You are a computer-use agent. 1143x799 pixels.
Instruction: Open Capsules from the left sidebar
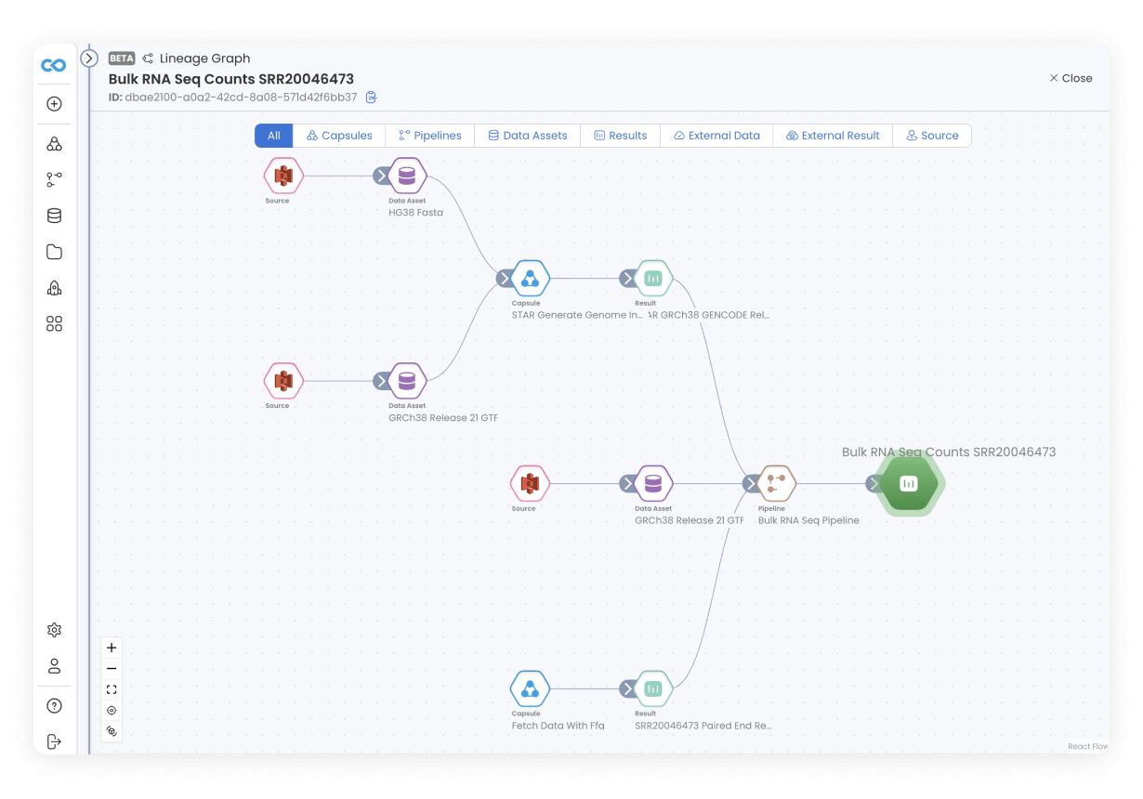pyautogui.click(x=54, y=144)
